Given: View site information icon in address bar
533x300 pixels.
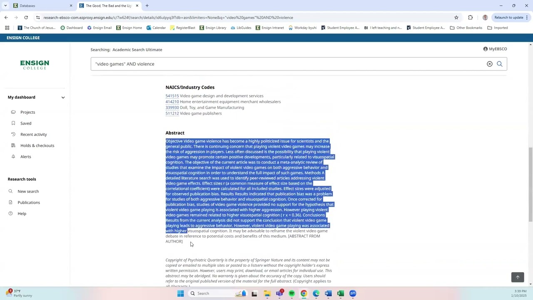Looking at the screenshot, I should coord(38,17).
